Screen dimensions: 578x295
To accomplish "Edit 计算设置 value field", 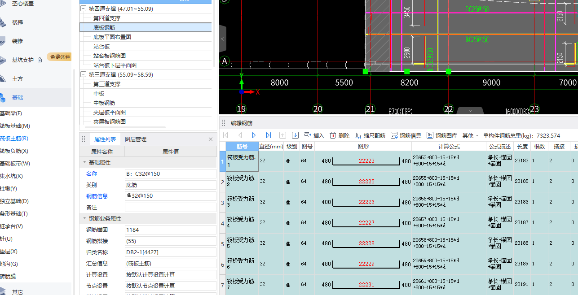I will 170,274.
